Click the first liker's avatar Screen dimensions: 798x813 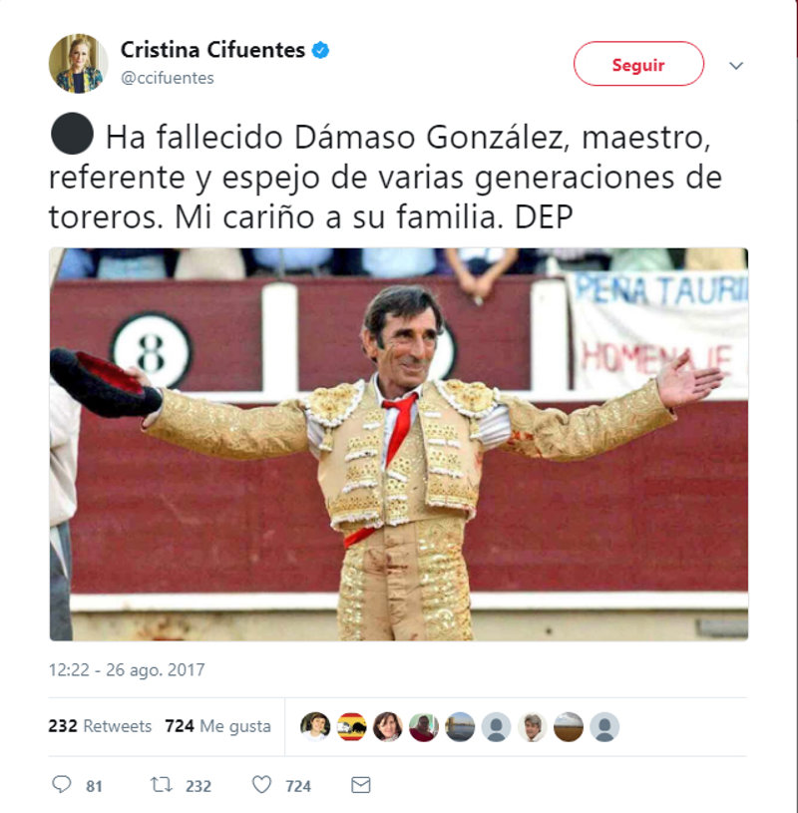pos(315,727)
